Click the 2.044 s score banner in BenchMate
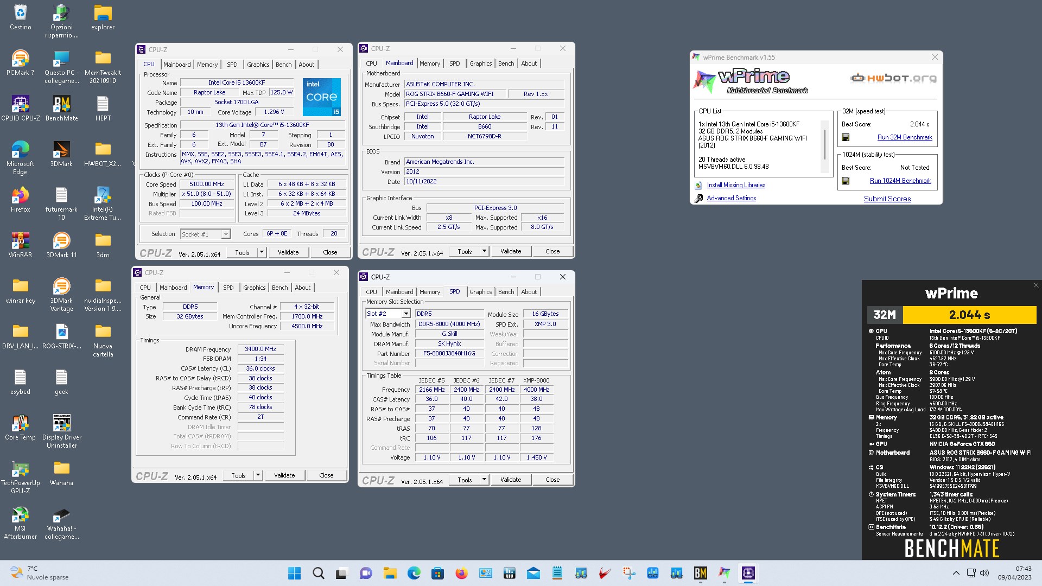The height and width of the screenshot is (586, 1042). pos(969,315)
